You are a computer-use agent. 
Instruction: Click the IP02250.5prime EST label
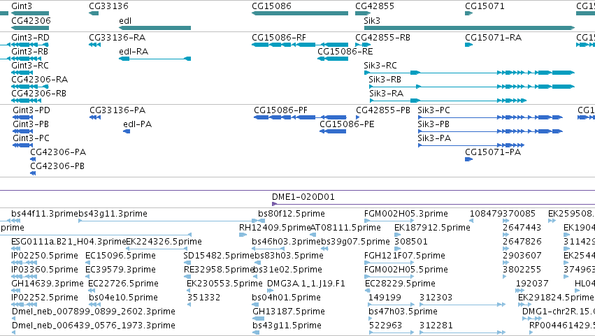point(45,256)
